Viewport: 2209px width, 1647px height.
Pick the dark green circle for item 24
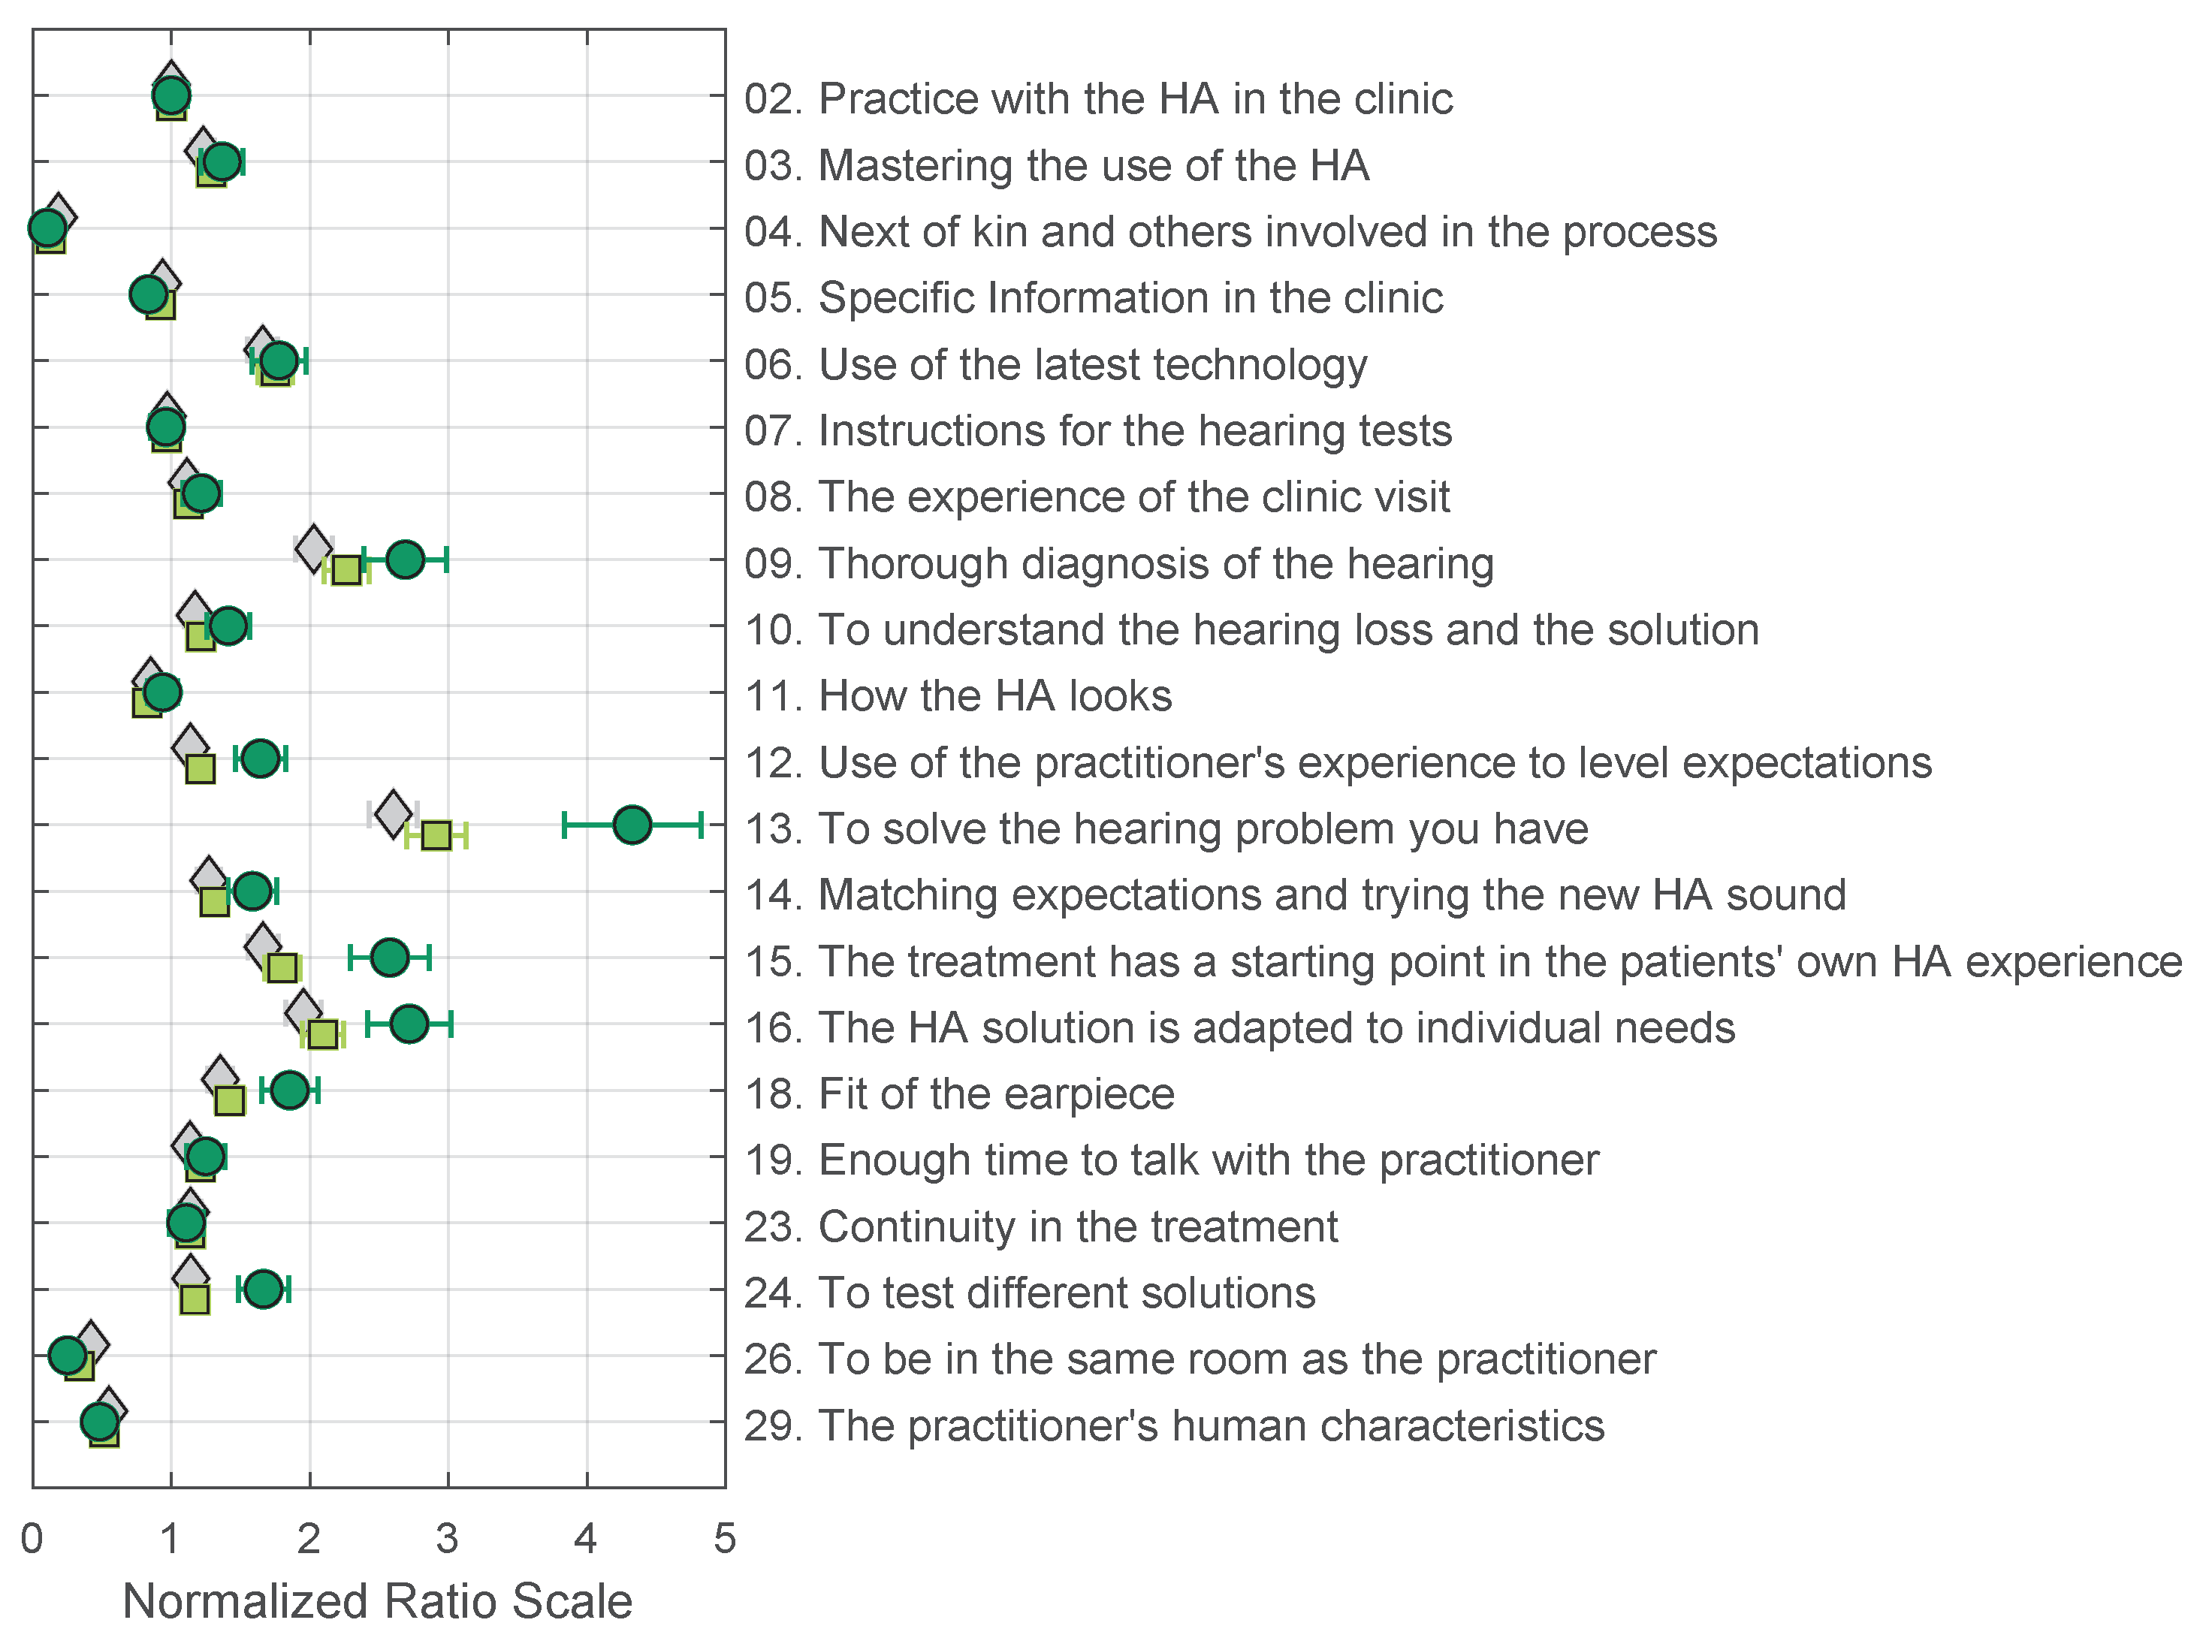click(263, 1289)
